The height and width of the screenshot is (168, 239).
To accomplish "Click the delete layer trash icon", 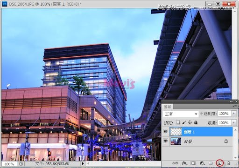I will pos(229,163).
